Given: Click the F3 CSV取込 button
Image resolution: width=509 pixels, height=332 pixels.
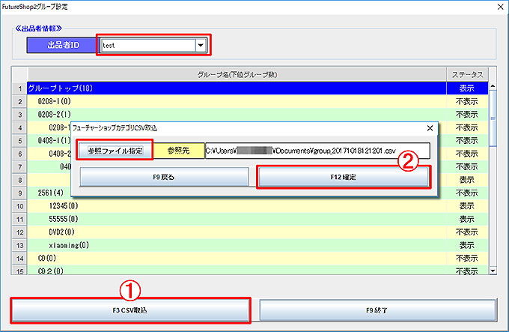Looking at the screenshot, I should (x=129, y=310).
